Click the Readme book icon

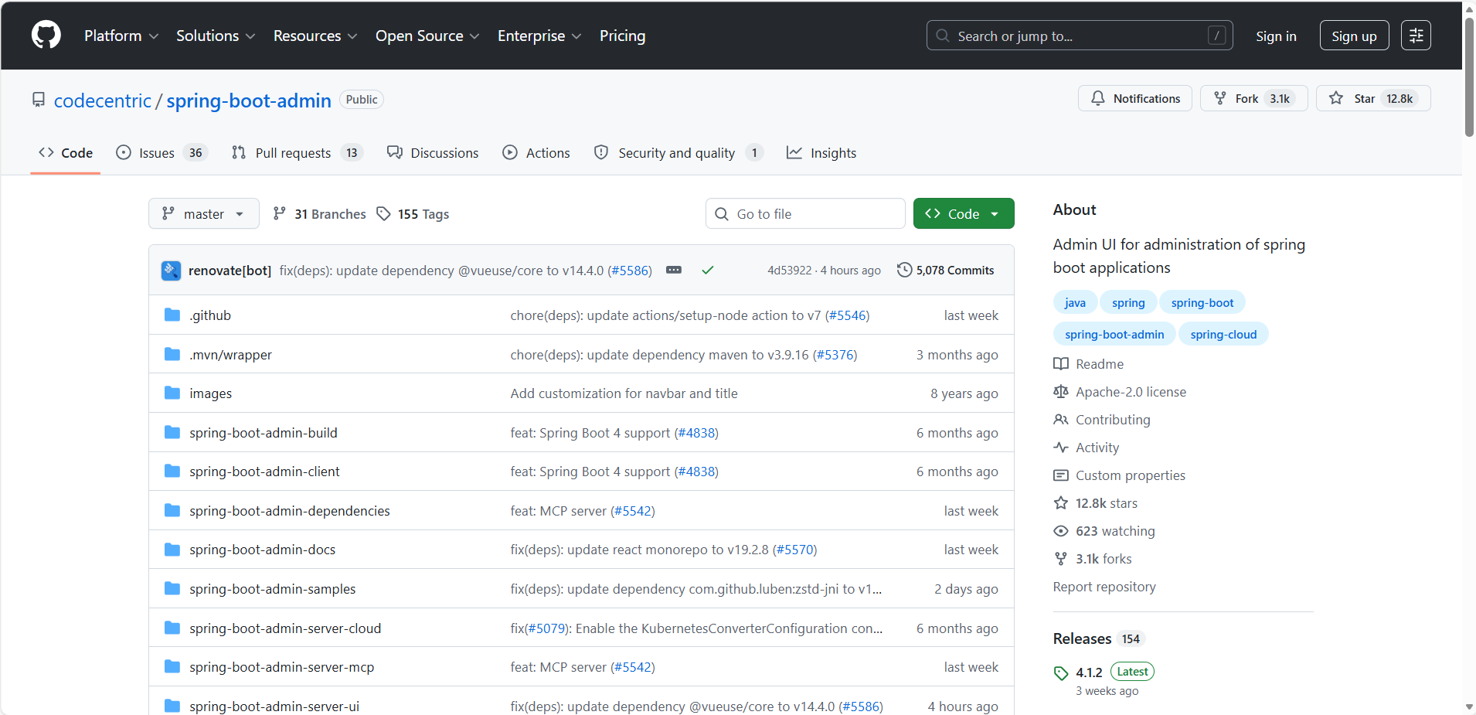1061,363
